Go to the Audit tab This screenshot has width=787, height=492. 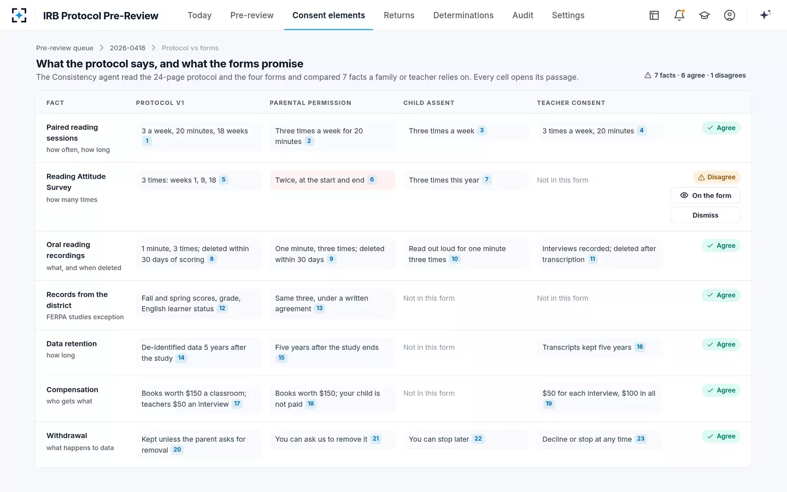(522, 15)
